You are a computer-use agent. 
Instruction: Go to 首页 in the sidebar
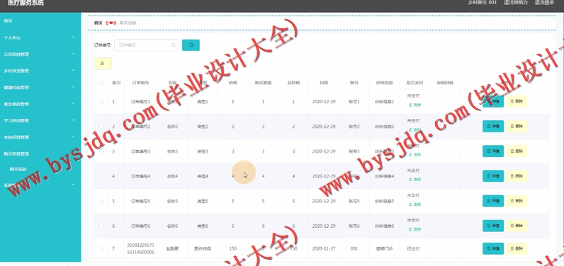coord(8,21)
